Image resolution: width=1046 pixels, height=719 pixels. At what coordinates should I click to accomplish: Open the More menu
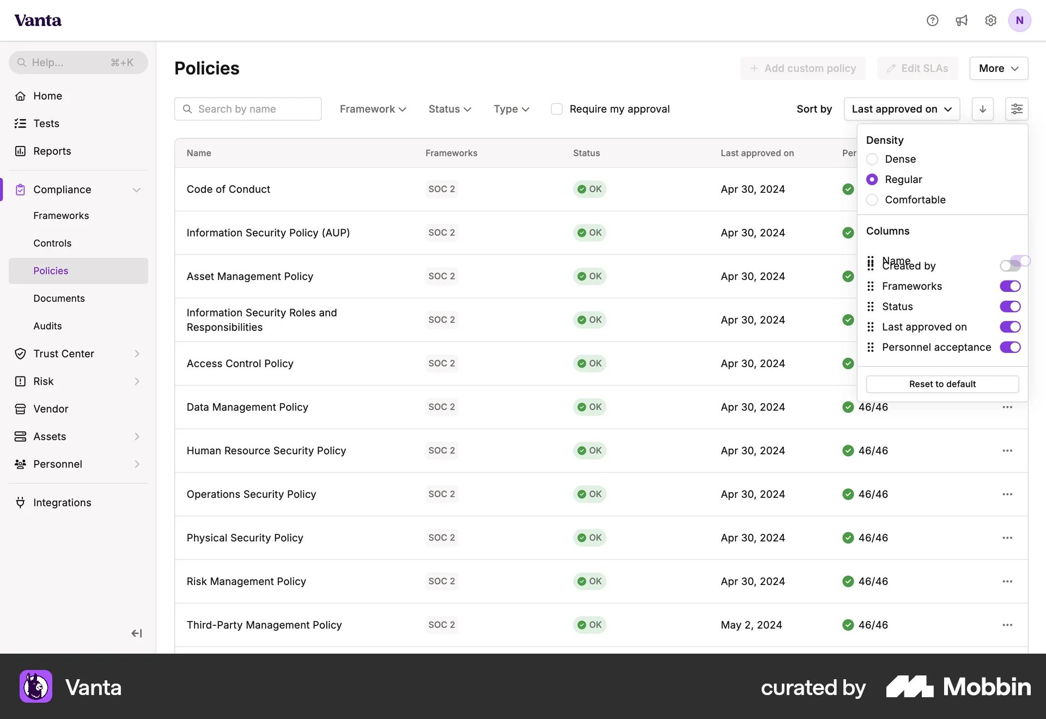point(999,68)
